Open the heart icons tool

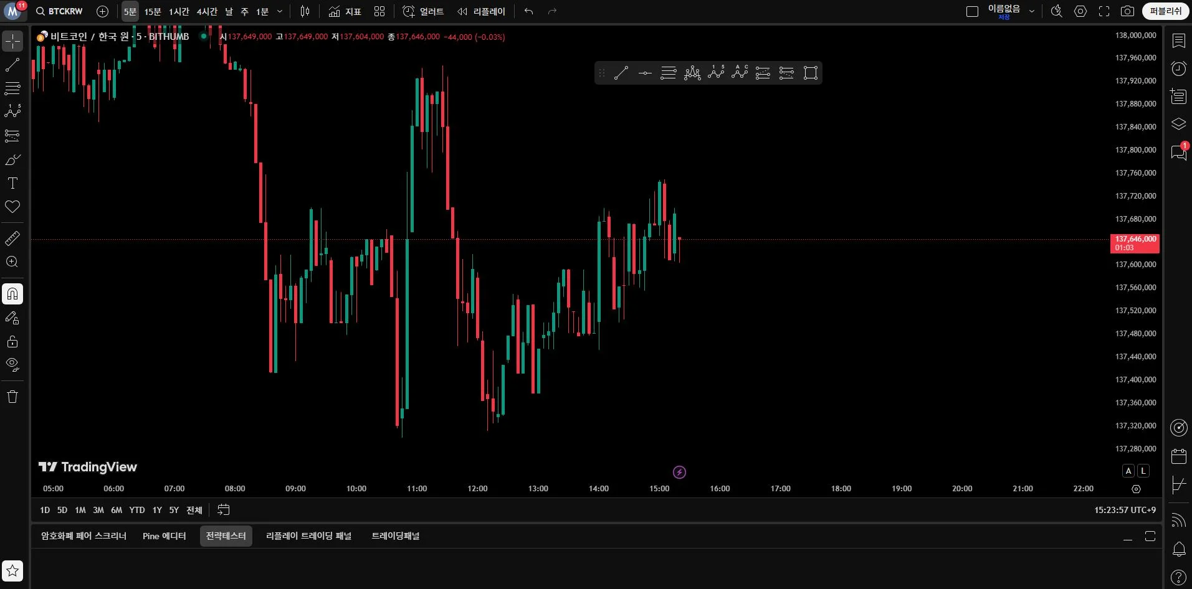click(12, 207)
